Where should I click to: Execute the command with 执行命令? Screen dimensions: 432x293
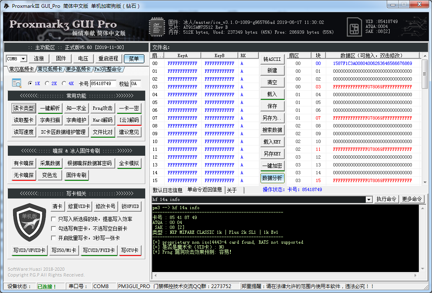pos(386,199)
